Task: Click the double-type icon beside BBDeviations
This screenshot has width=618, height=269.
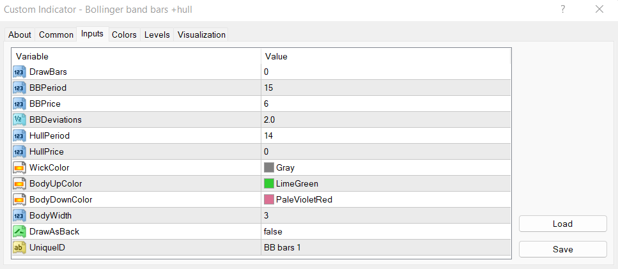Action: [19, 120]
